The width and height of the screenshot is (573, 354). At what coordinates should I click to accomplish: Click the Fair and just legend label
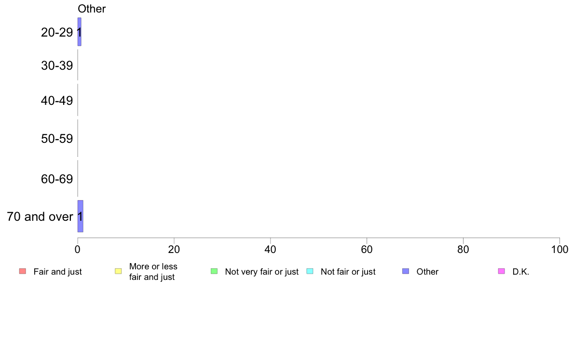tap(57, 272)
